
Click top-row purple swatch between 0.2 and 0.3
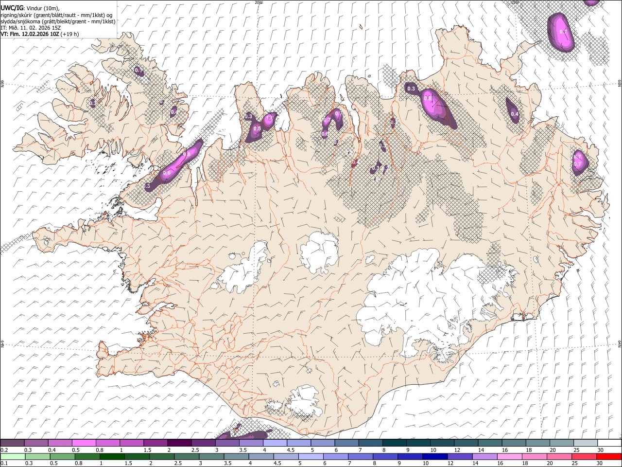tap(12, 443)
